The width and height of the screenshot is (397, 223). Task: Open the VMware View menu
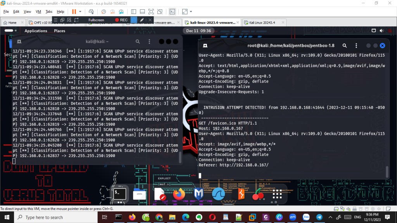(x=28, y=12)
